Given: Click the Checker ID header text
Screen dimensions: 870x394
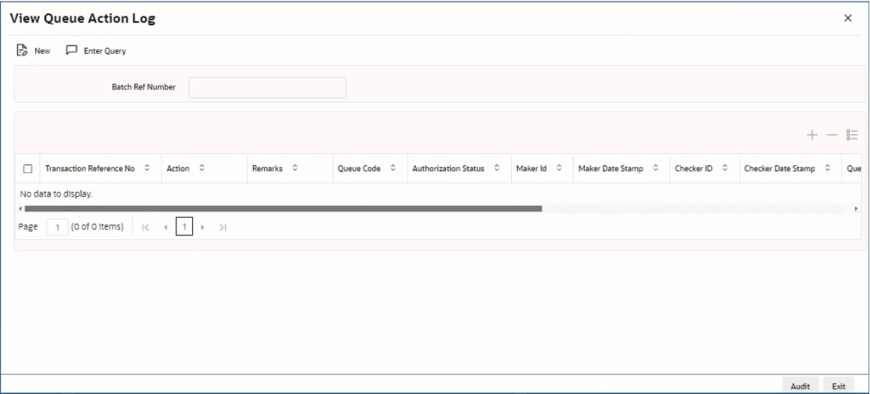Looking at the screenshot, I should (x=694, y=169).
